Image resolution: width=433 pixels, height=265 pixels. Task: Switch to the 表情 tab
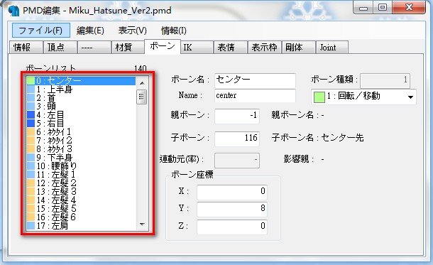pyautogui.click(x=230, y=48)
